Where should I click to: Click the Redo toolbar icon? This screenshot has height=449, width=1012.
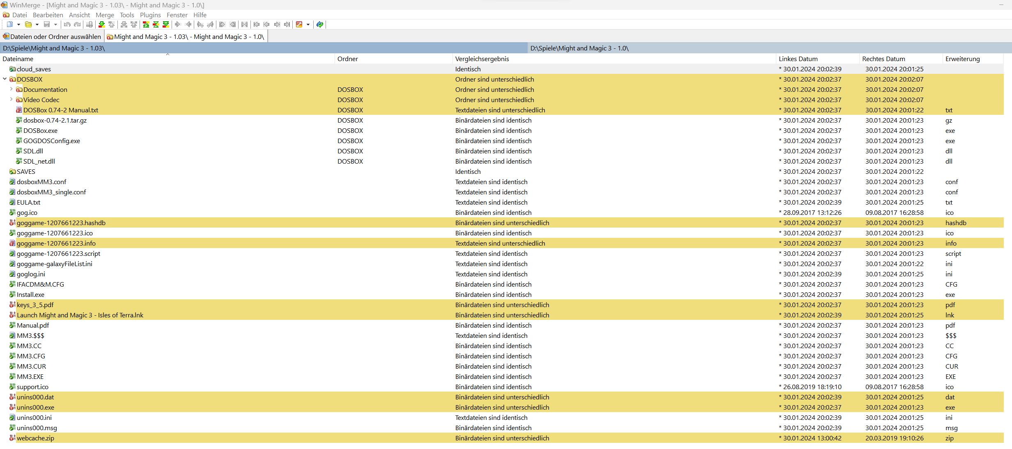pyautogui.click(x=77, y=25)
